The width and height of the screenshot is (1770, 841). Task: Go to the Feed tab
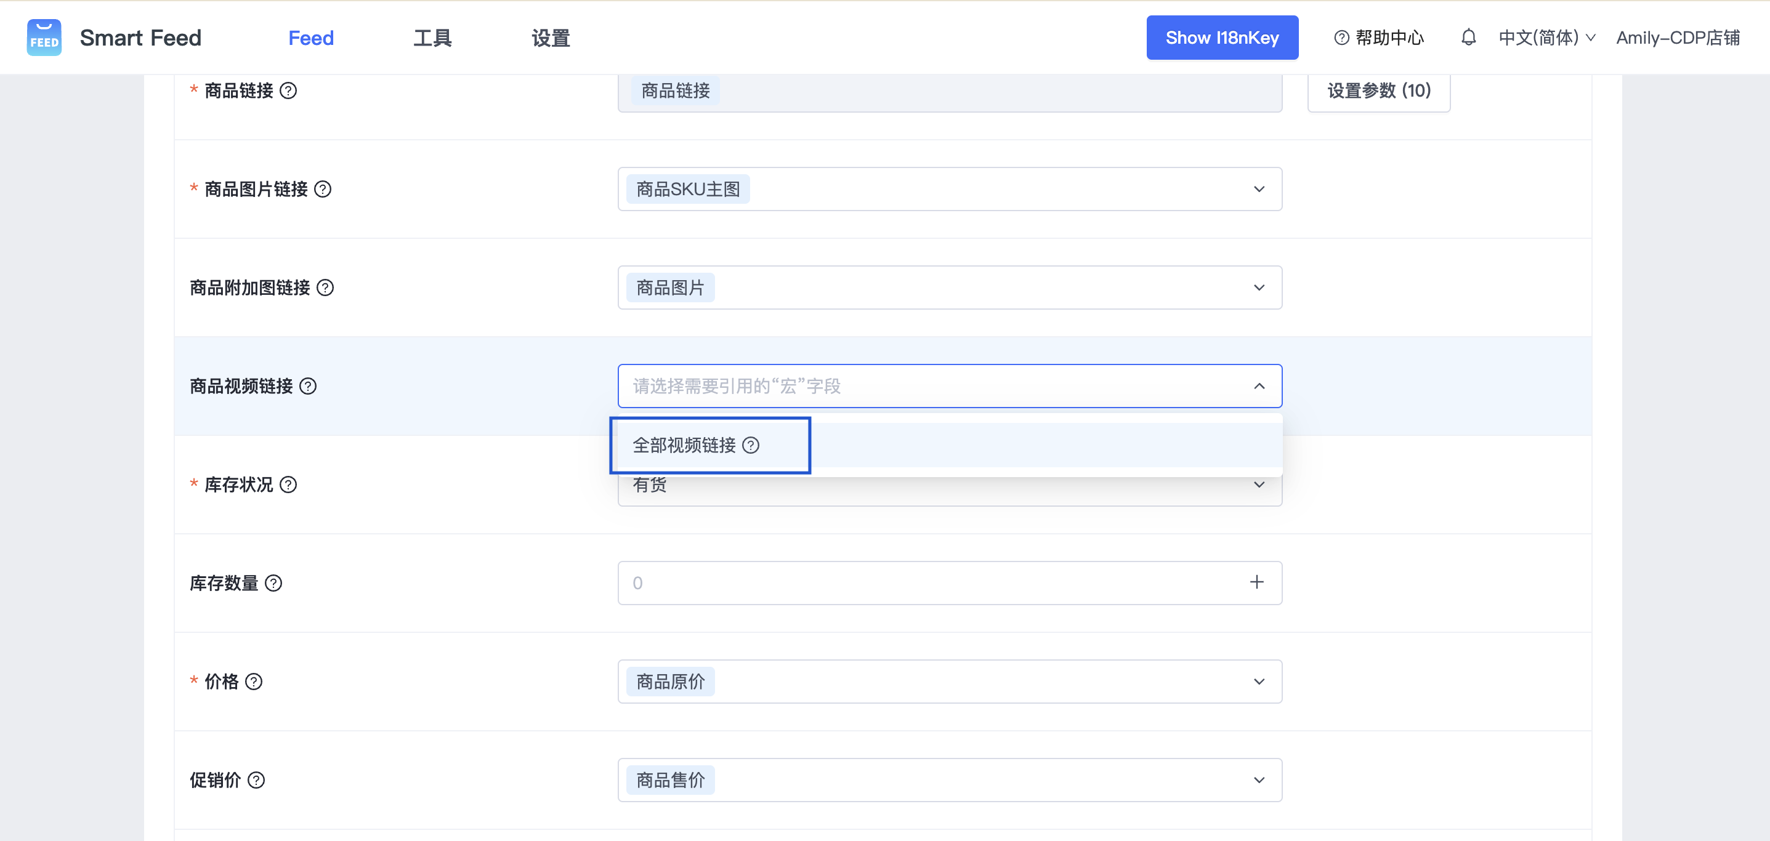point(311,38)
